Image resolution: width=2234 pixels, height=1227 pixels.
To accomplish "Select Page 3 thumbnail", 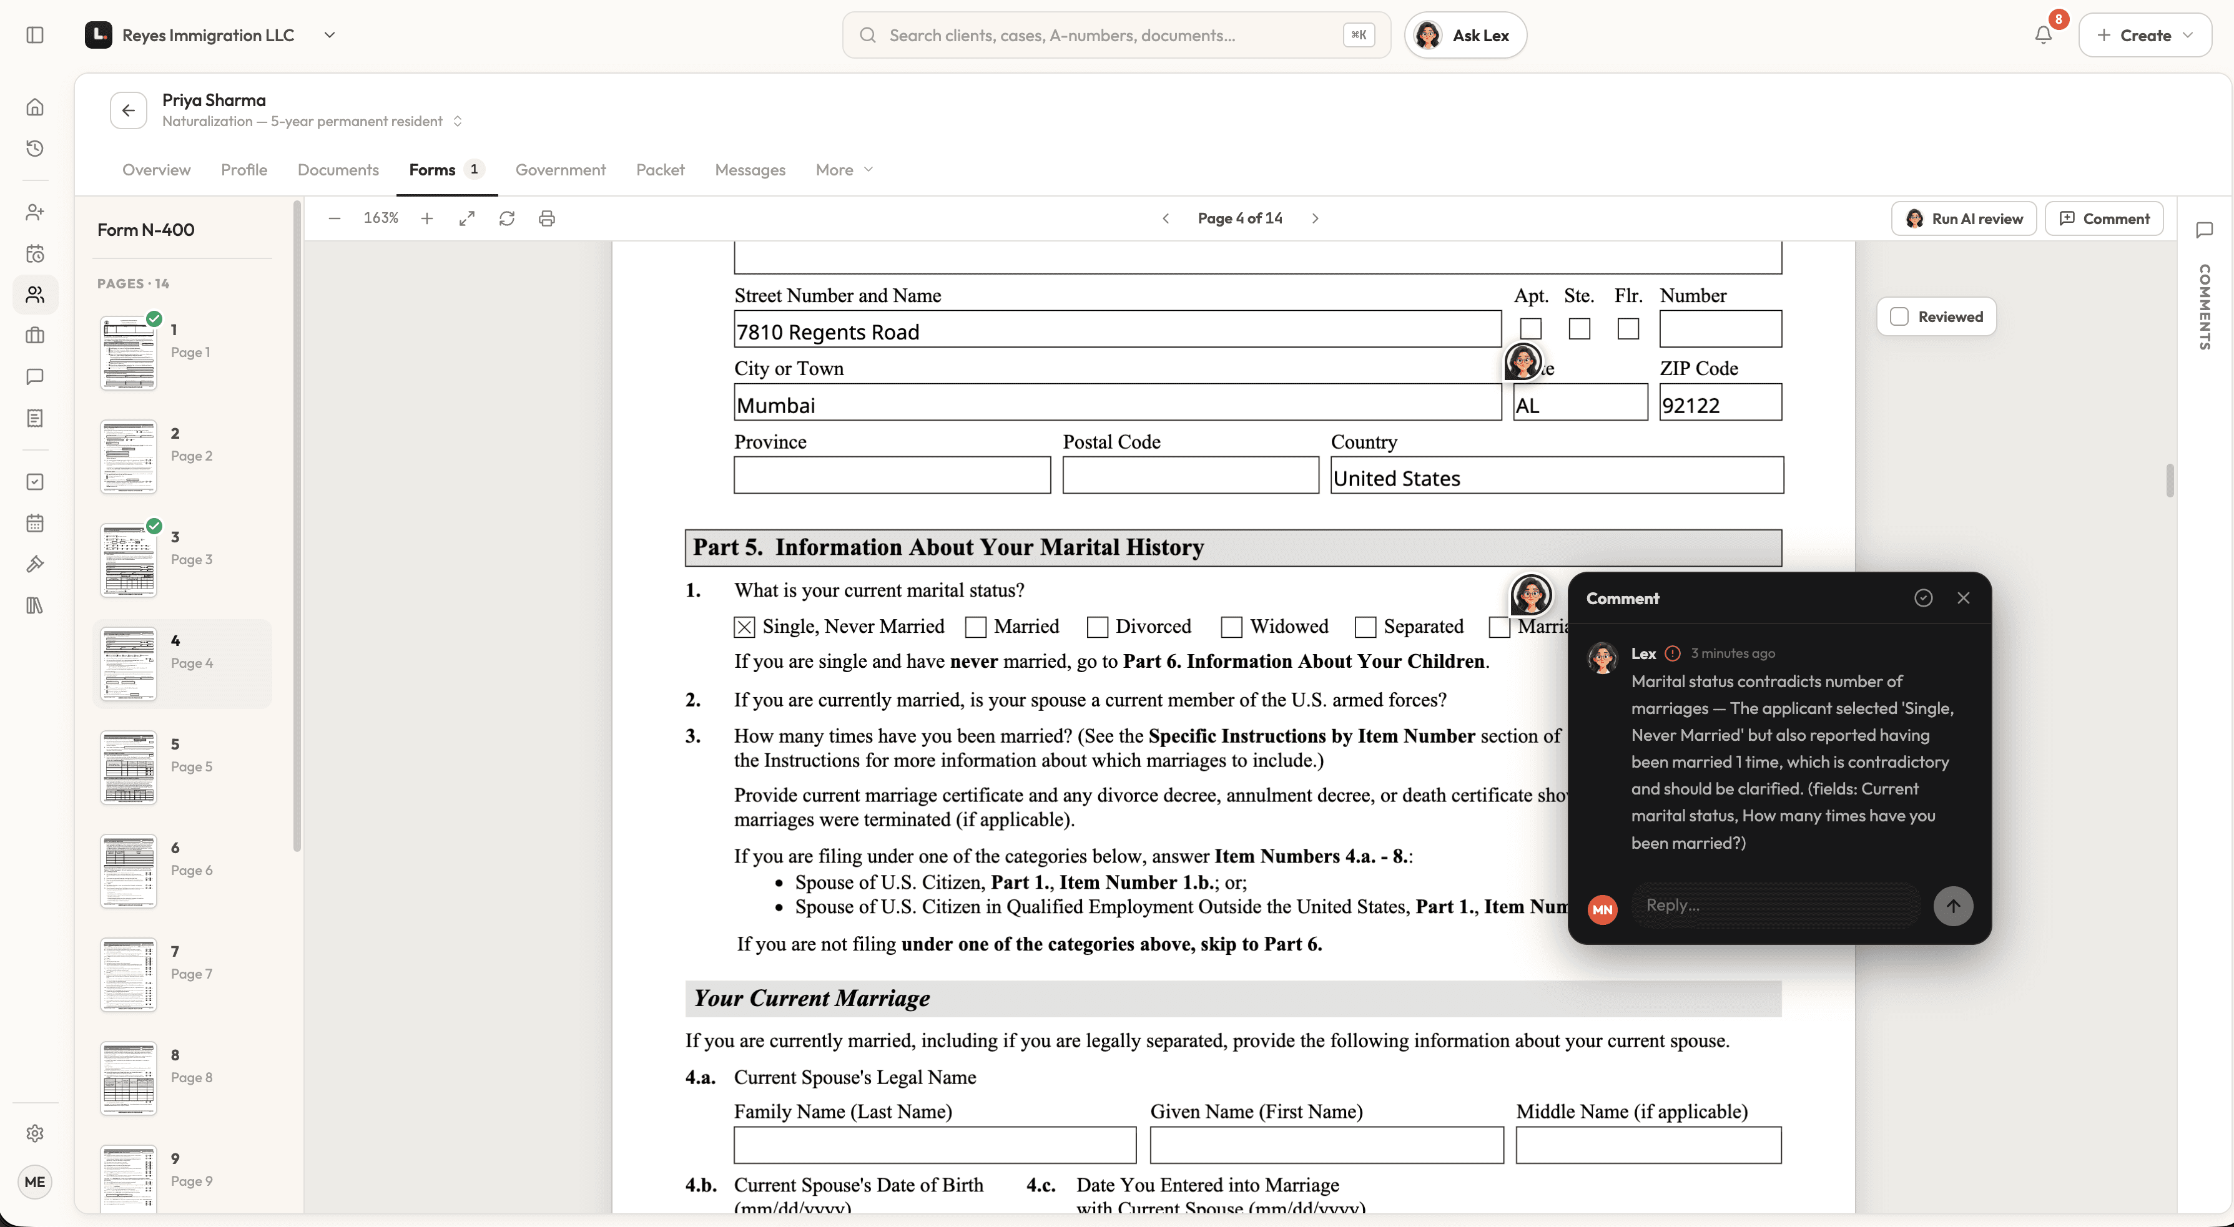I will [x=129, y=559].
